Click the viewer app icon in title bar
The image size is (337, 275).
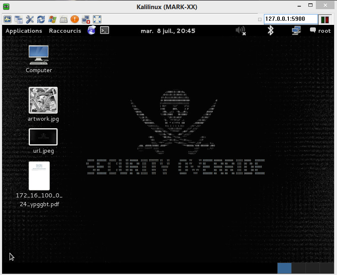pyautogui.click(x=6, y=7)
